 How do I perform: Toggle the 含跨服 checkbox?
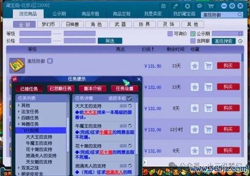click(x=193, y=41)
